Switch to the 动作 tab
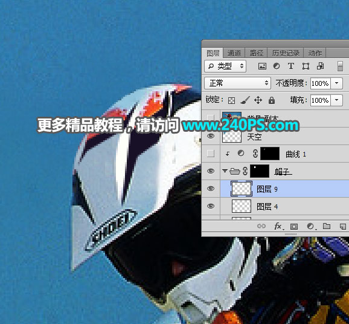The image size is (349, 324). pyautogui.click(x=315, y=53)
